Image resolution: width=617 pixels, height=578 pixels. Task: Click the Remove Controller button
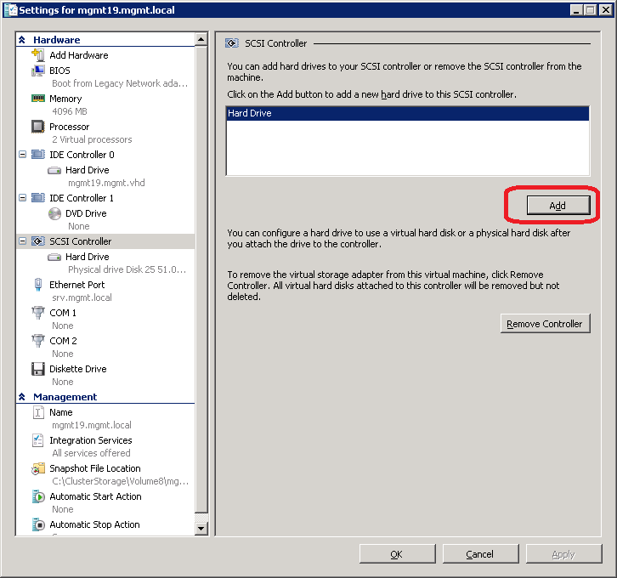(x=545, y=324)
